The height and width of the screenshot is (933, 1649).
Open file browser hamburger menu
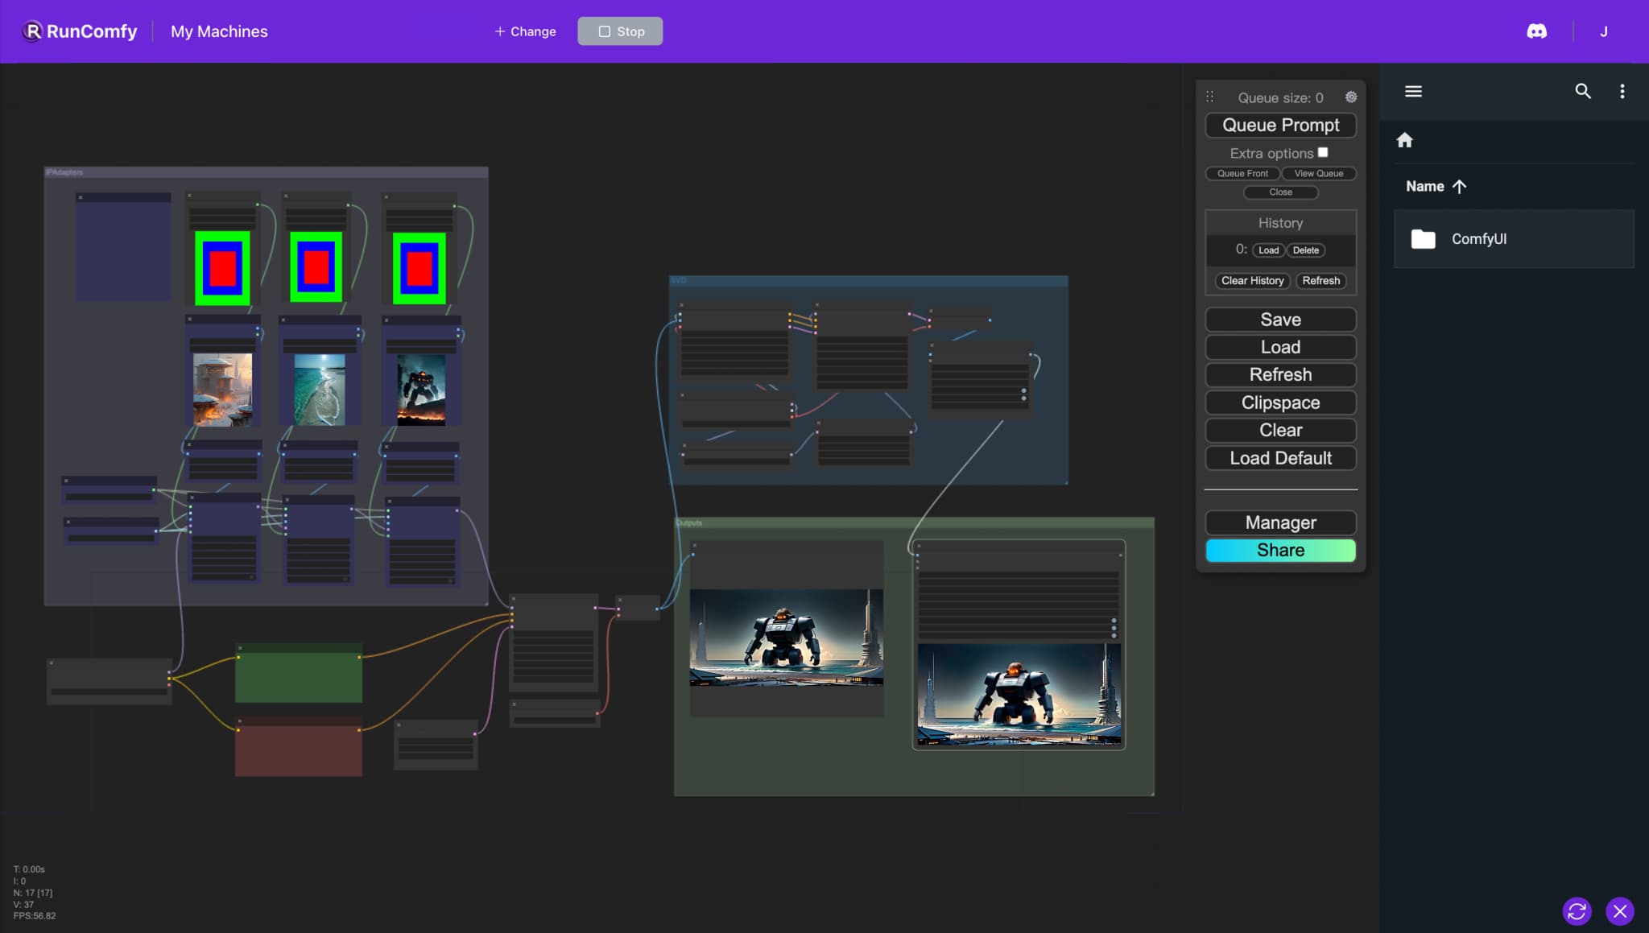1413,91
